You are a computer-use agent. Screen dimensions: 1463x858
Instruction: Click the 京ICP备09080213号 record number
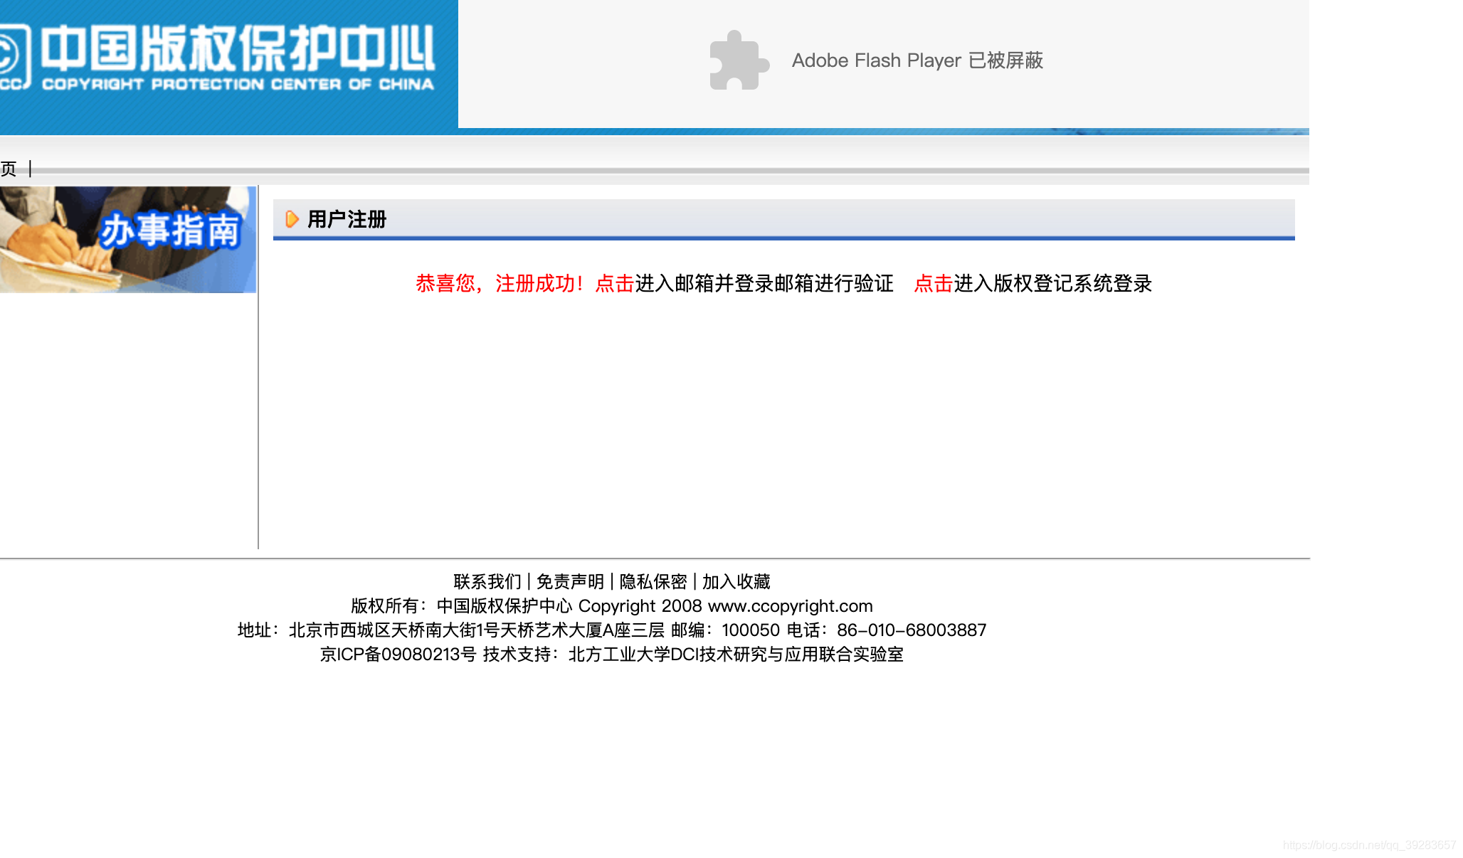(398, 655)
